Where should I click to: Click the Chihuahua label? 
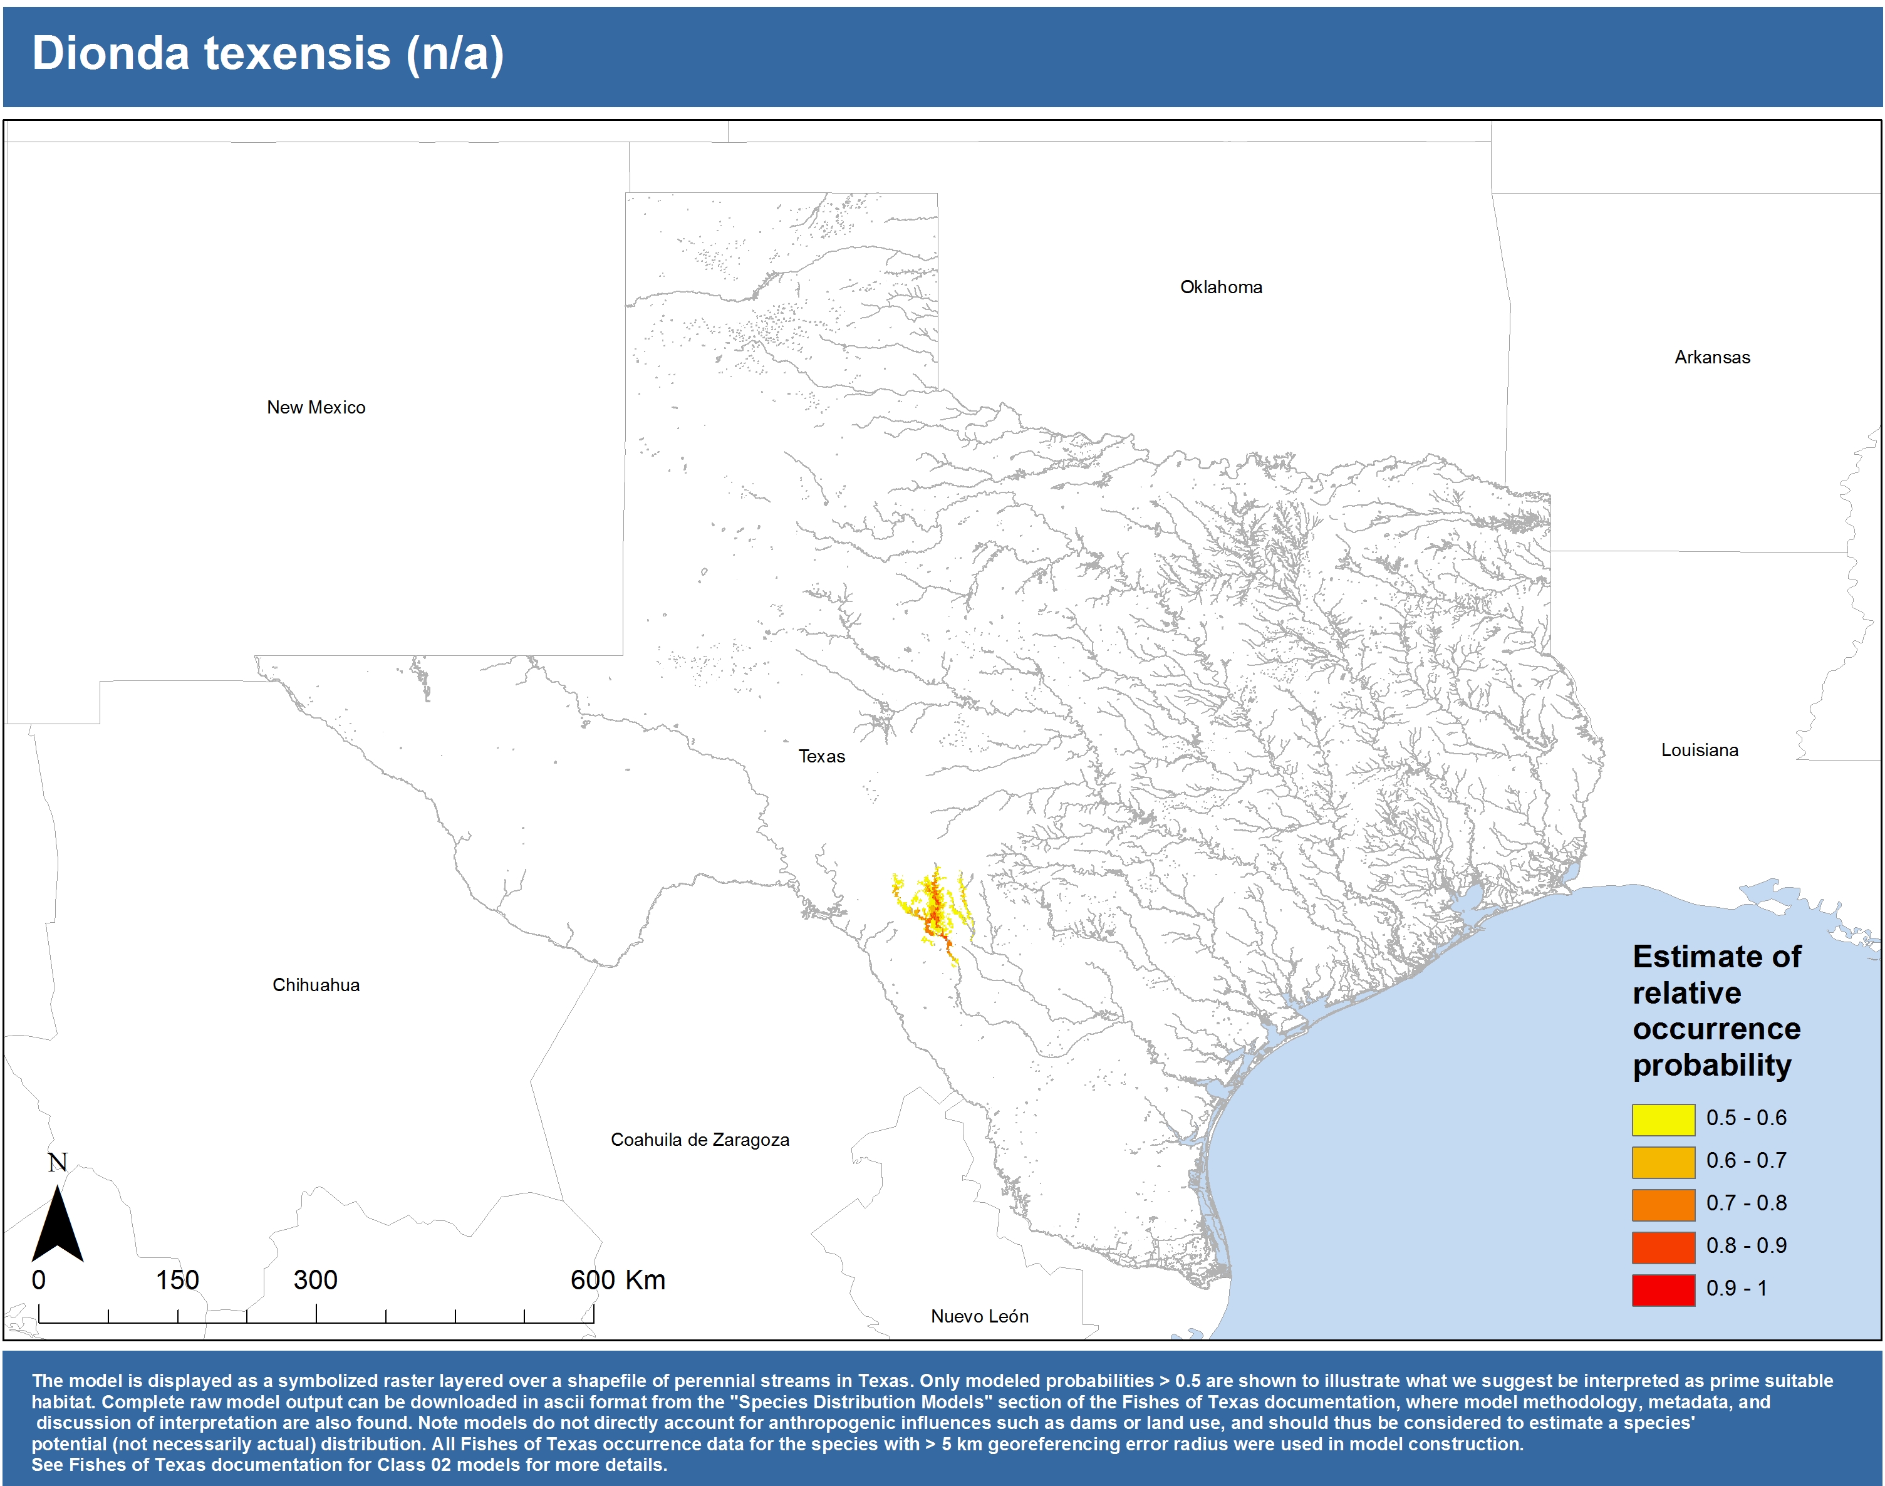tap(316, 985)
